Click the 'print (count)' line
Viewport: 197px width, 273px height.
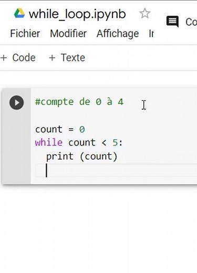click(81, 156)
